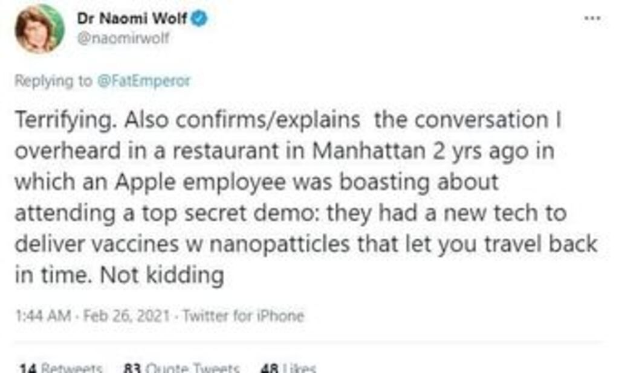This screenshot has height=373, width=619.
Task: Show the 83 Quote Tweets
Action: pos(181,367)
